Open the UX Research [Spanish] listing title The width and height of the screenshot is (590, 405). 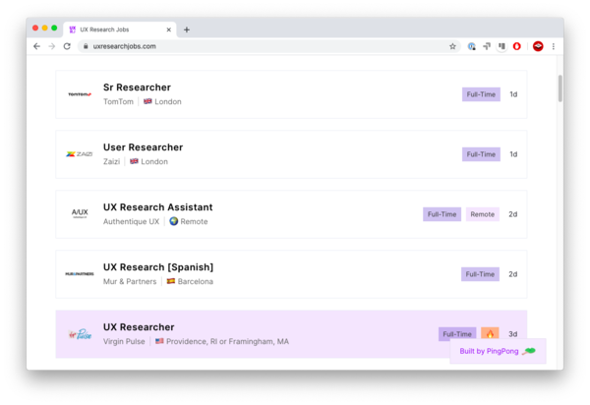pyautogui.click(x=158, y=267)
